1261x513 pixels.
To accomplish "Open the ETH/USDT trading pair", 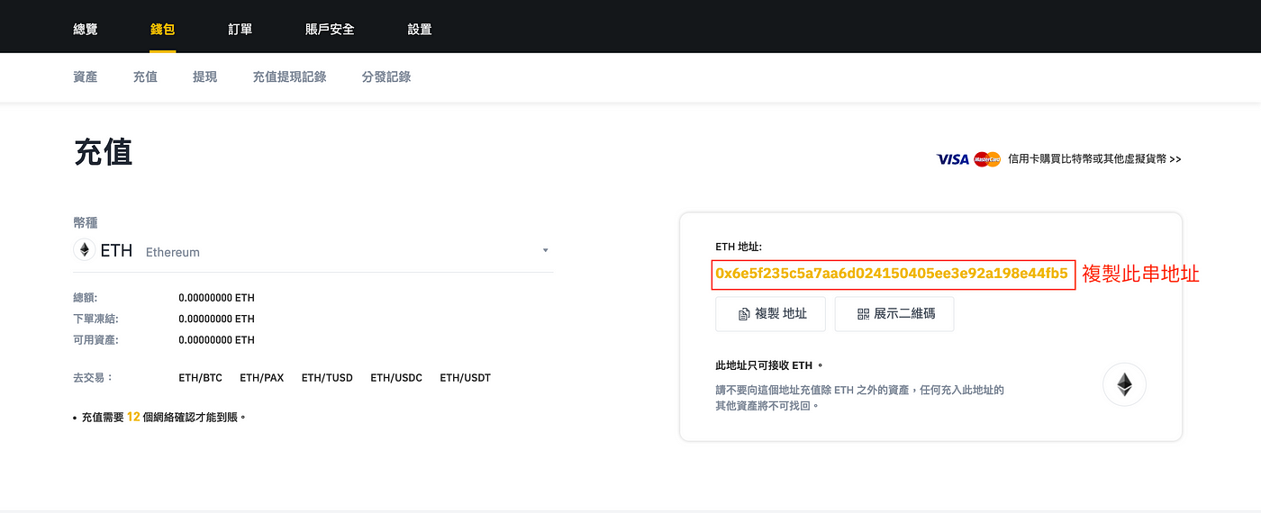I will pyautogui.click(x=466, y=378).
